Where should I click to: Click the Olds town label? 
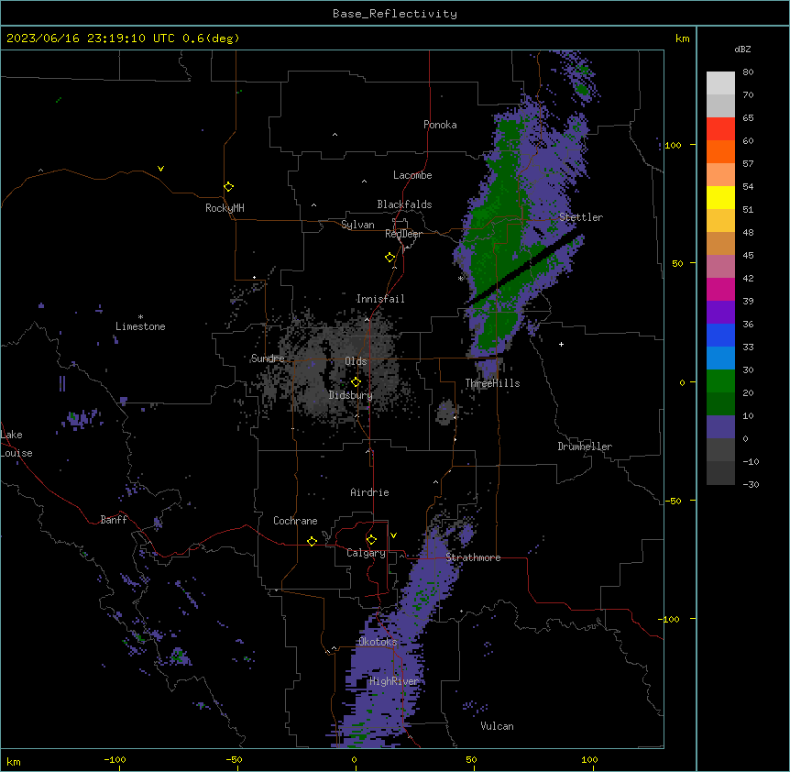(356, 361)
